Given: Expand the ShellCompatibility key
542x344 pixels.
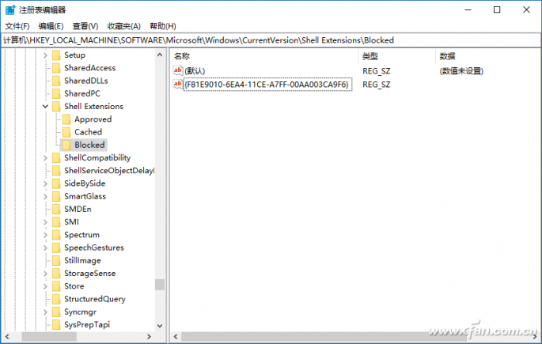Looking at the screenshot, I should (45, 157).
